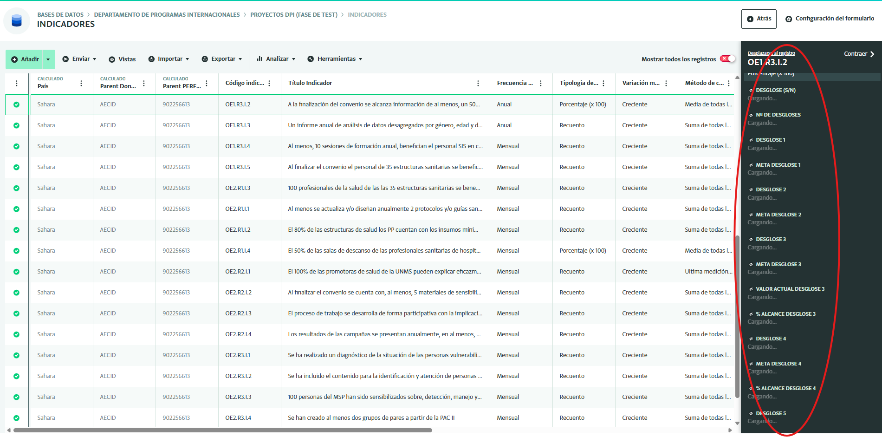
Task: Open the Frecuencia column three-dot menu
Action: (541, 83)
